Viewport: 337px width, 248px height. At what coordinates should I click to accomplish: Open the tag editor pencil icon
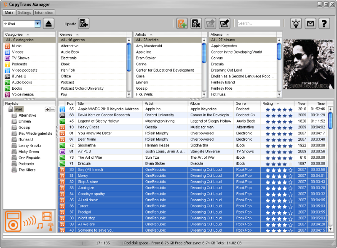tap(224, 24)
